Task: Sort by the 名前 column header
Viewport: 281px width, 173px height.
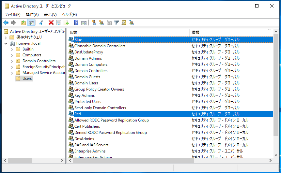Action: (129, 32)
